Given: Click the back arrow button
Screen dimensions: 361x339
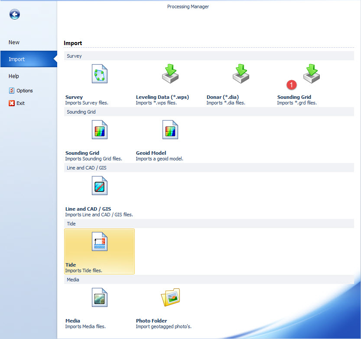Looking at the screenshot, I should click(14, 15).
